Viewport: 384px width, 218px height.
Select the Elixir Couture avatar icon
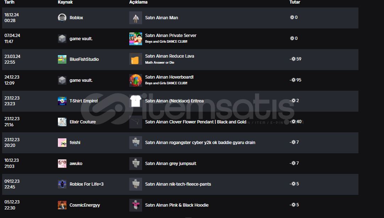coord(62,122)
